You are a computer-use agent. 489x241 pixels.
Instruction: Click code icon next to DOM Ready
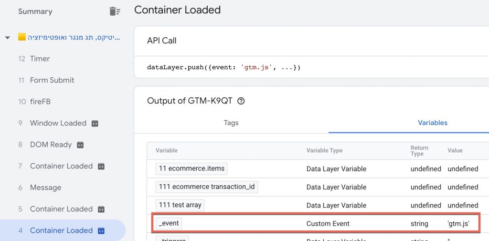click(80, 145)
